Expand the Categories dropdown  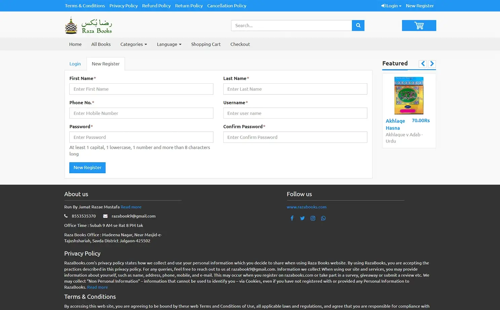tap(133, 44)
